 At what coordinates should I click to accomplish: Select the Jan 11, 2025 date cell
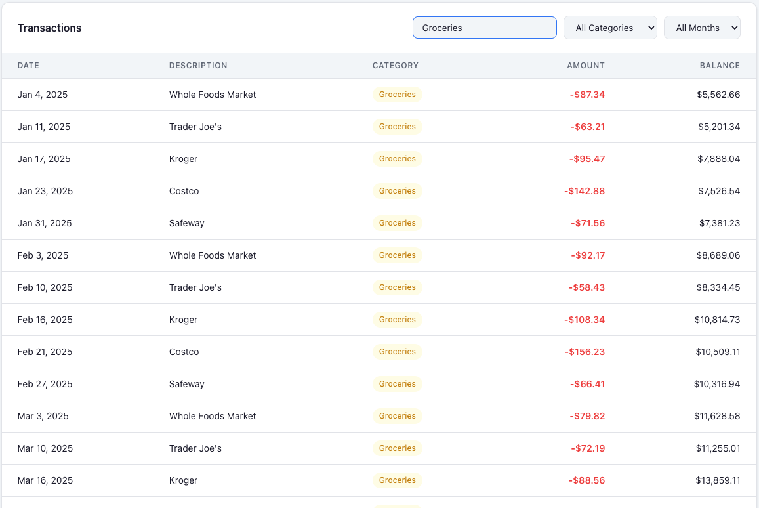point(44,127)
